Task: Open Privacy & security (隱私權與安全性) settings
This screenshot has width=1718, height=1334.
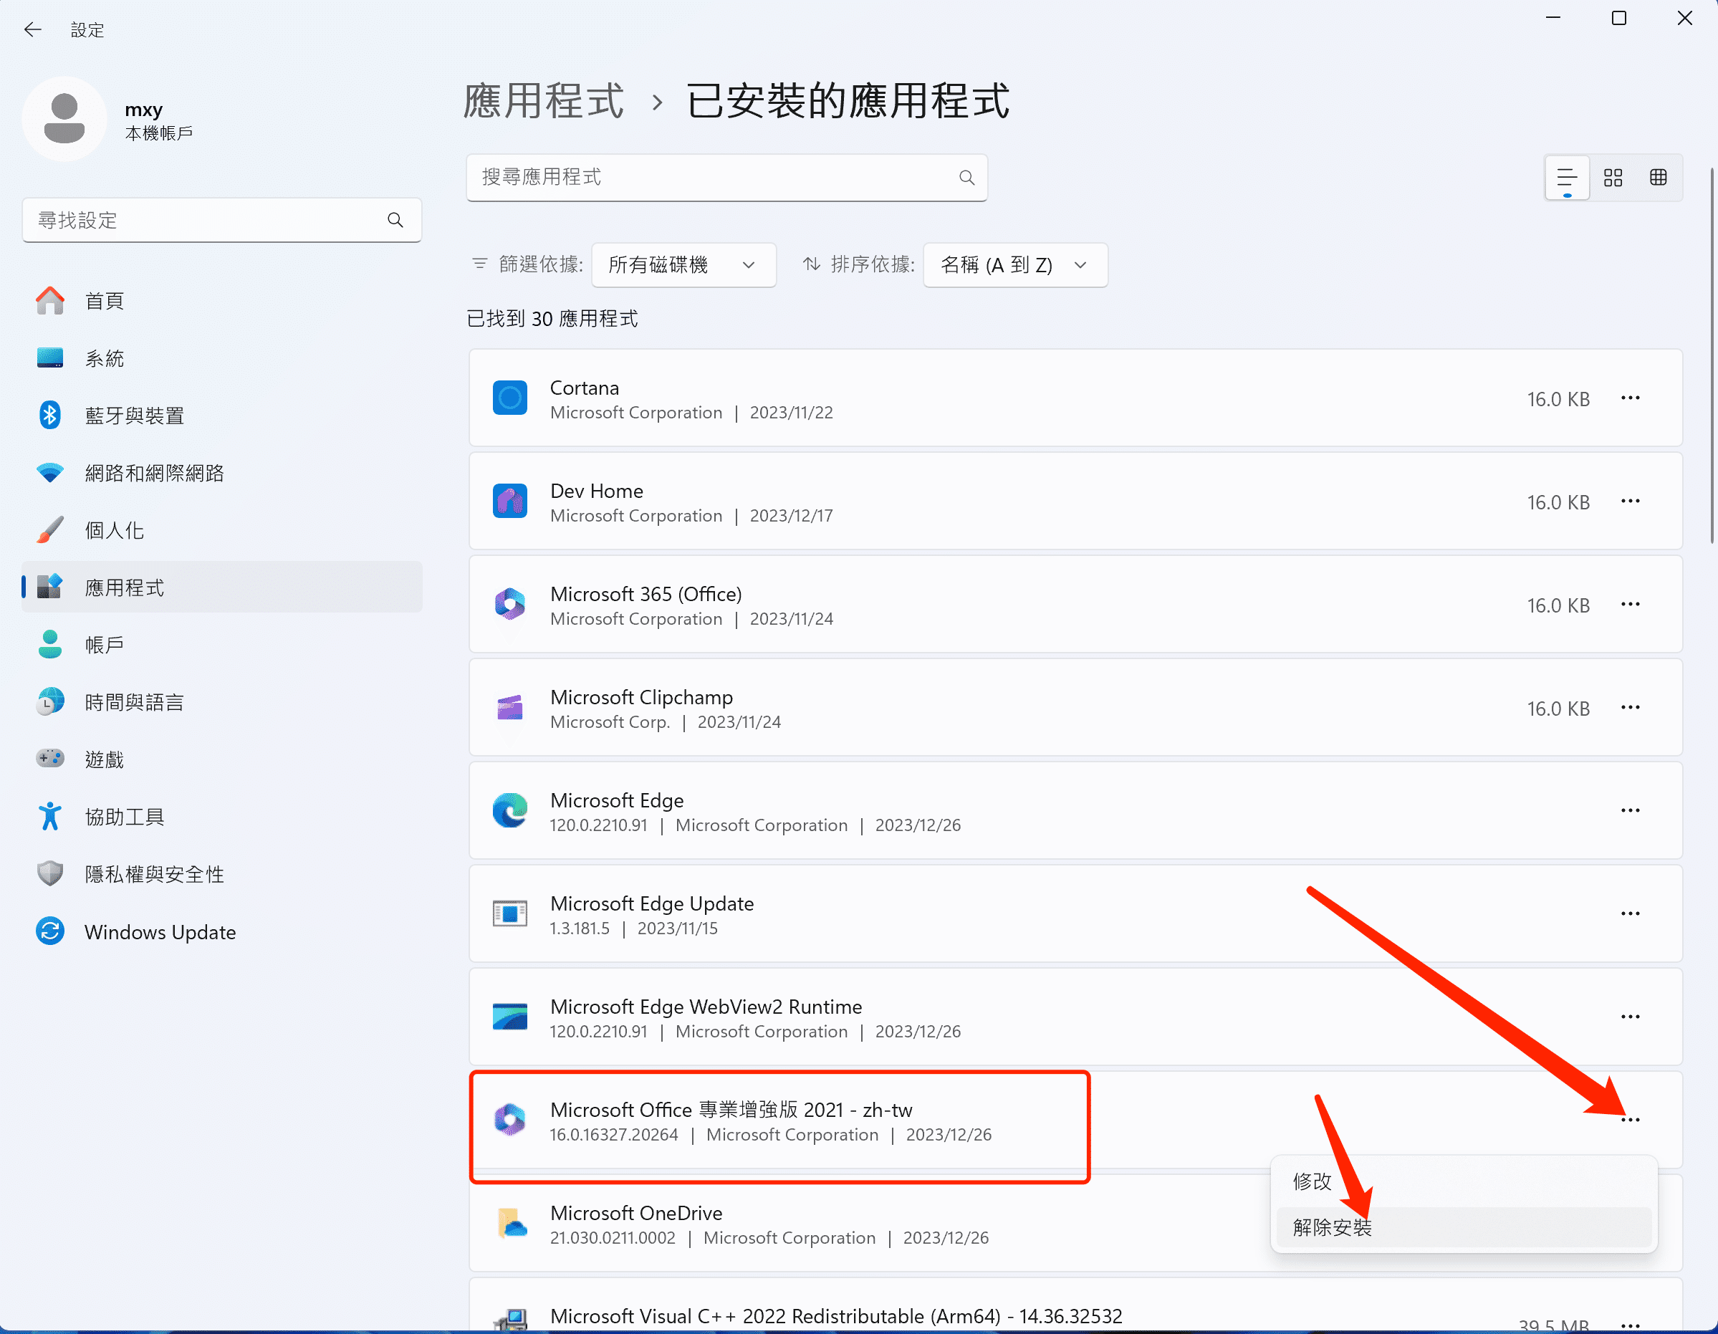Action: (154, 875)
